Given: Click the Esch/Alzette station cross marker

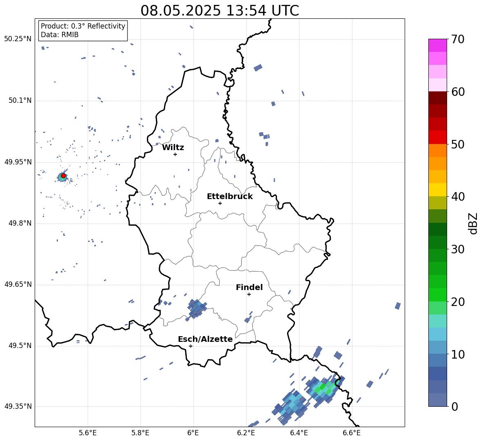Looking at the screenshot, I should click(x=191, y=346).
